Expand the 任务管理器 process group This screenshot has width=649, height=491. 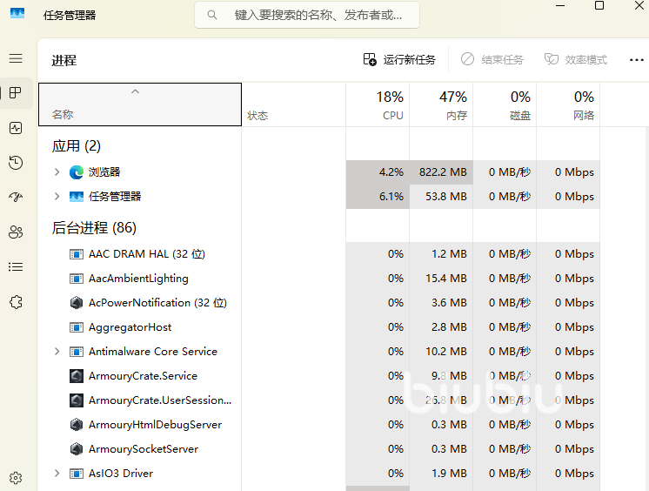click(57, 197)
